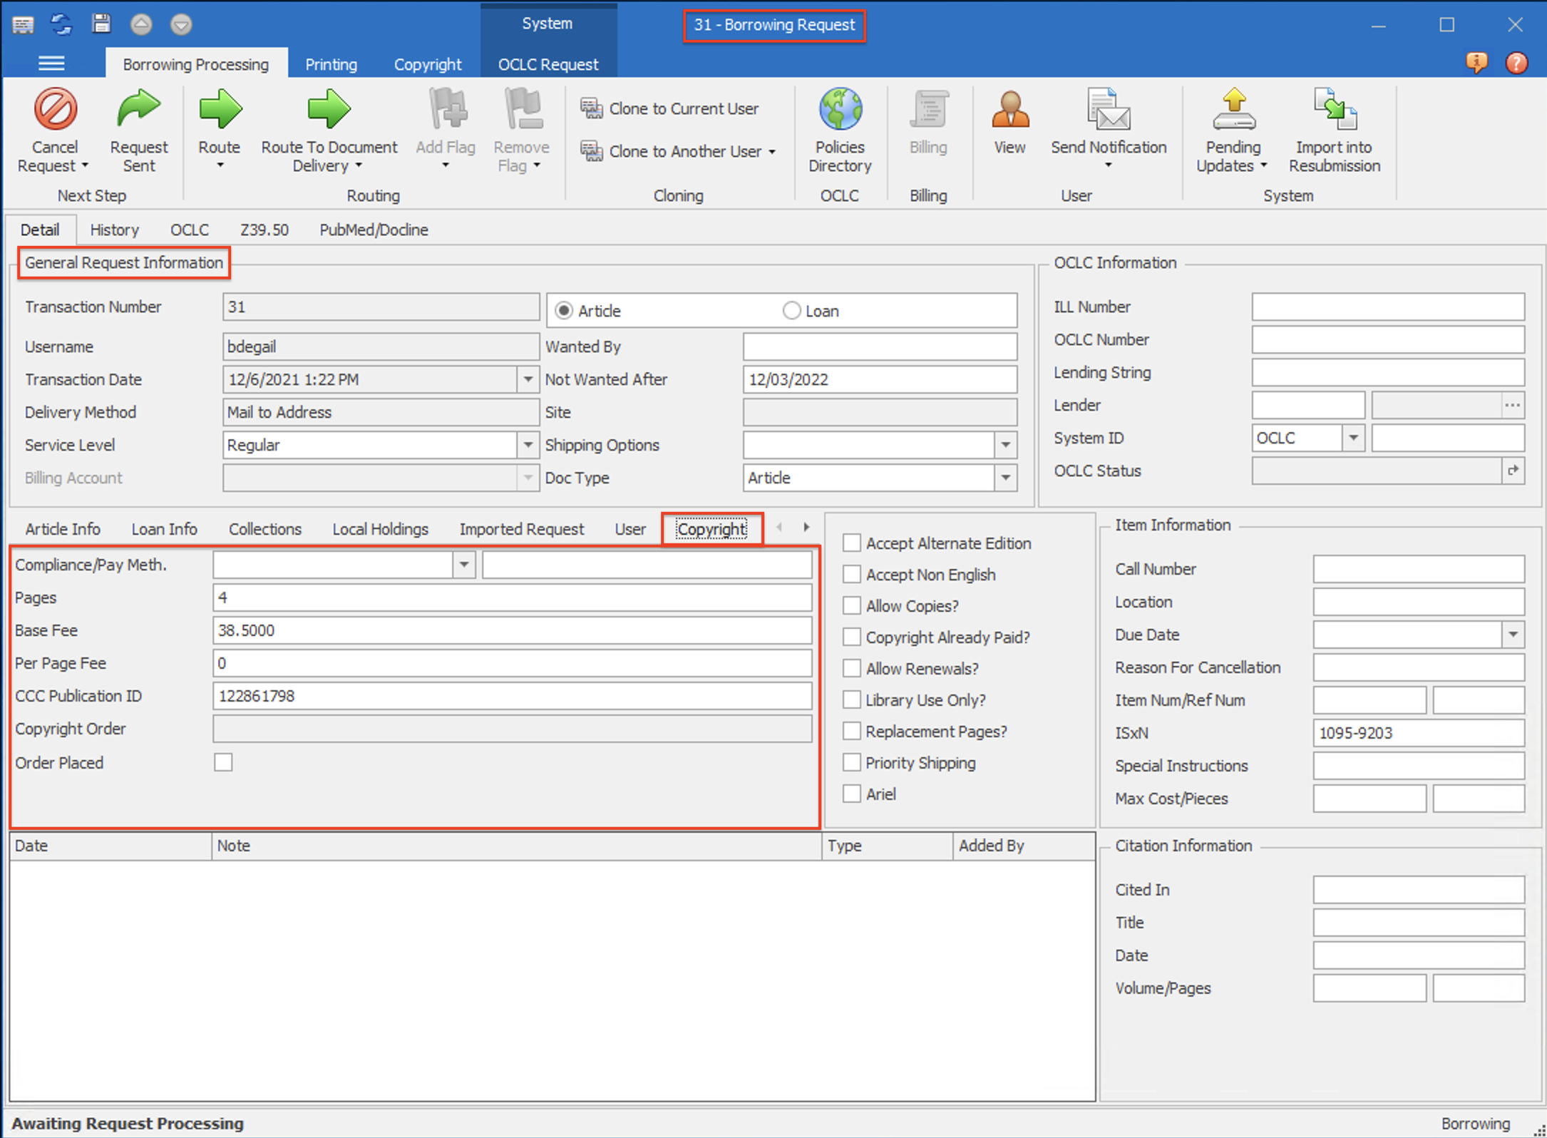This screenshot has height=1138, width=1547.
Task: Click the refresh icon in the quick access toolbar
Action: coord(61,24)
